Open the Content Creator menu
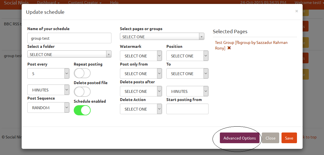The image size is (324, 155). click(85, 3)
